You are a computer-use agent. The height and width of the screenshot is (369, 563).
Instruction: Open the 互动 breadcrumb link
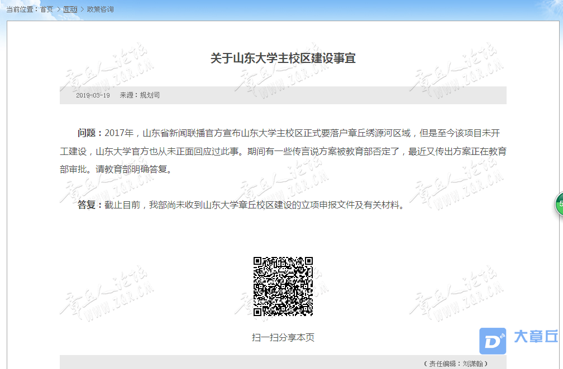pyautogui.click(x=70, y=9)
